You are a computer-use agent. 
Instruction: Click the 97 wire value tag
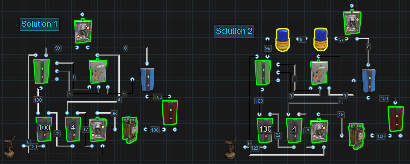342,39
